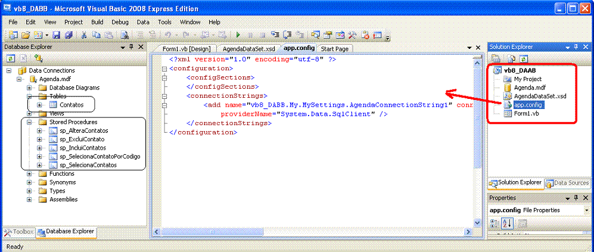This screenshot has height=252, width=594.
Task: Click Refresh icon in Solution Explorer
Action: (x=524, y=58)
